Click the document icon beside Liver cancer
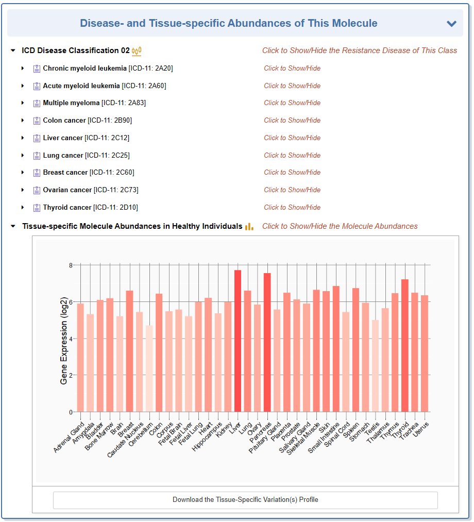The width and height of the screenshot is (474, 522). pos(37,138)
